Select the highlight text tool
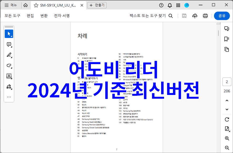233x153 pixels. [x=9, y=55]
